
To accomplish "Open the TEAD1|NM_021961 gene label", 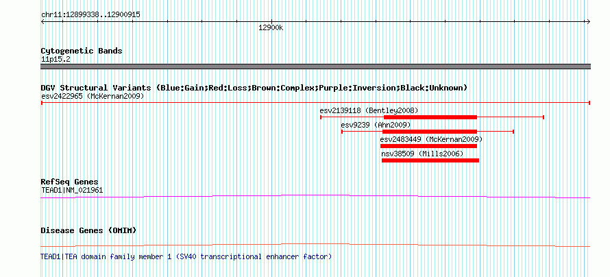I will pyautogui.click(x=72, y=190).
